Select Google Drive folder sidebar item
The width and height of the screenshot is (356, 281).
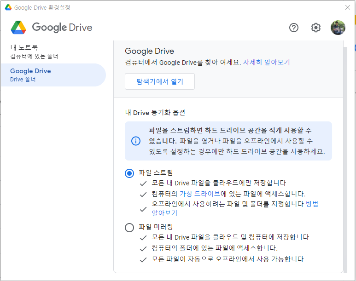[x=53, y=75]
